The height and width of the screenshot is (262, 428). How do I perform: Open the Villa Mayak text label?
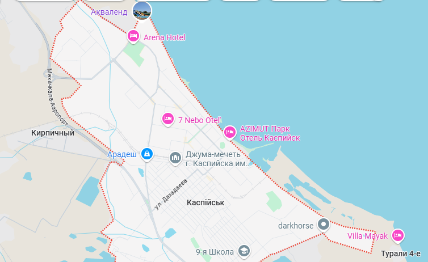pyautogui.click(x=367, y=236)
